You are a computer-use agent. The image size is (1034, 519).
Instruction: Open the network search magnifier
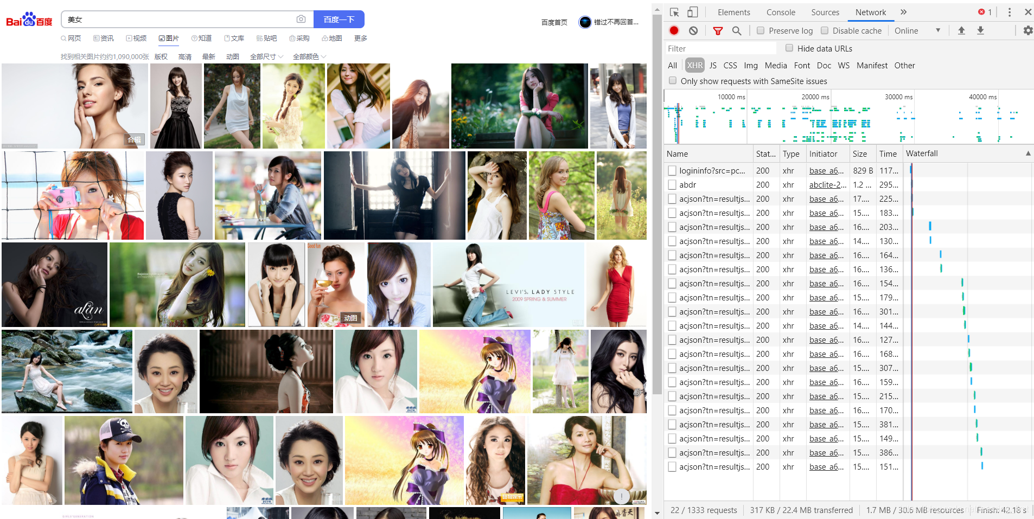tap(737, 31)
